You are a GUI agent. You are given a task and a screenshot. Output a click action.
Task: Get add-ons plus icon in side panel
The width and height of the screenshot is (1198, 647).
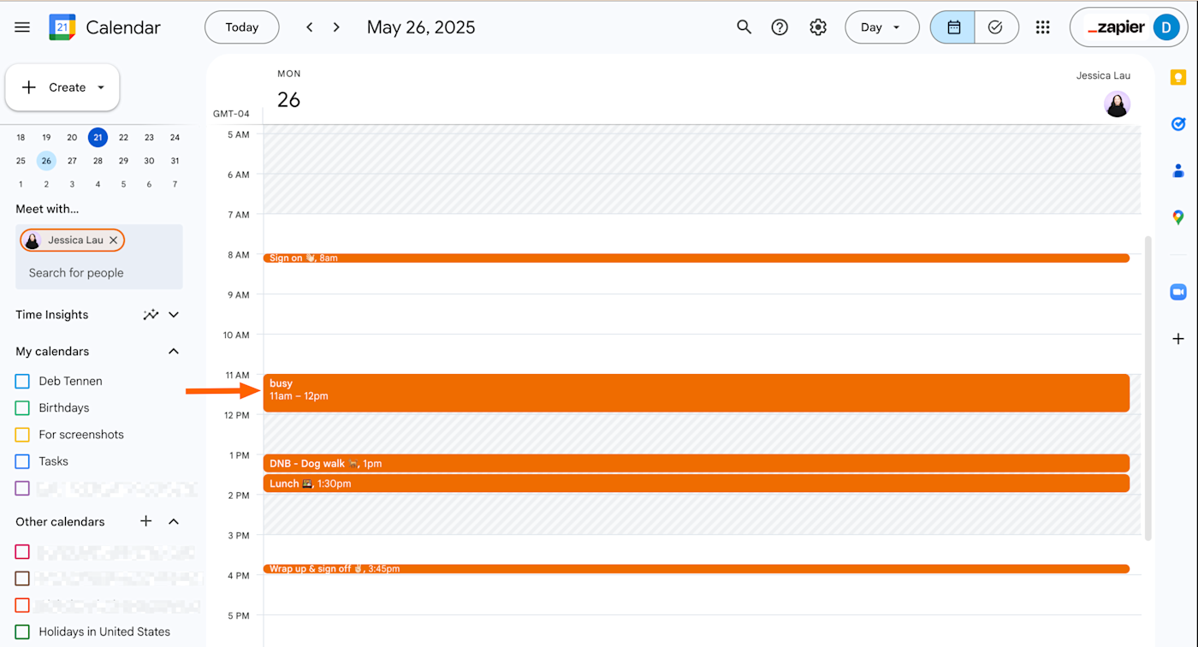pyautogui.click(x=1178, y=339)
